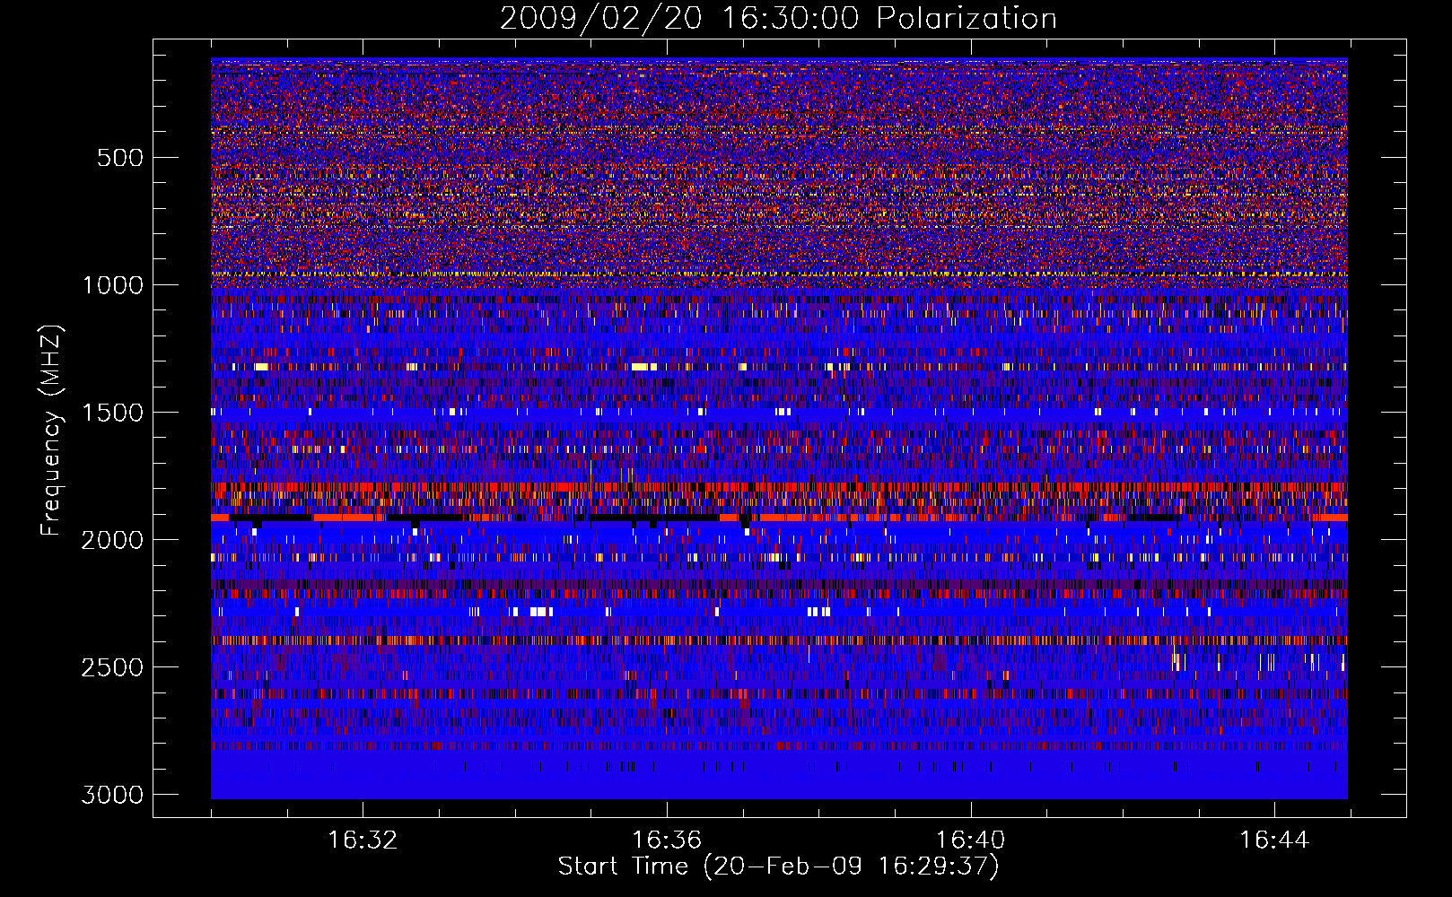Select the 'Frequency (MHZ)' y-axis label
The width and height of the screenshot is (1452, 897).
[x=51, y=431]
